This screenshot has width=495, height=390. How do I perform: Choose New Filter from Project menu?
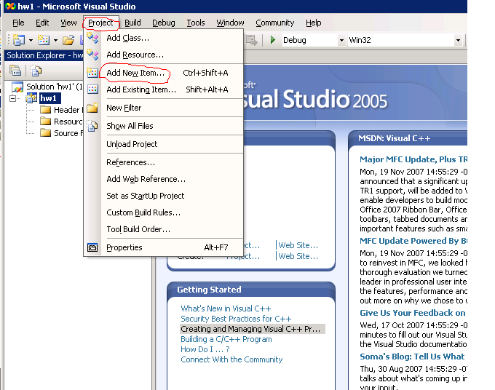tap(164, 108)
